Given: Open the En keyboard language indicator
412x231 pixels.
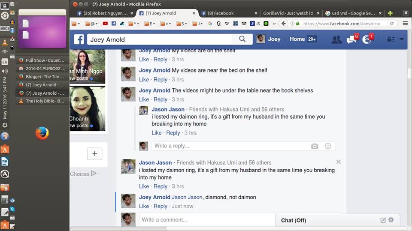Looking at the screenshot, I should point(5,62).
